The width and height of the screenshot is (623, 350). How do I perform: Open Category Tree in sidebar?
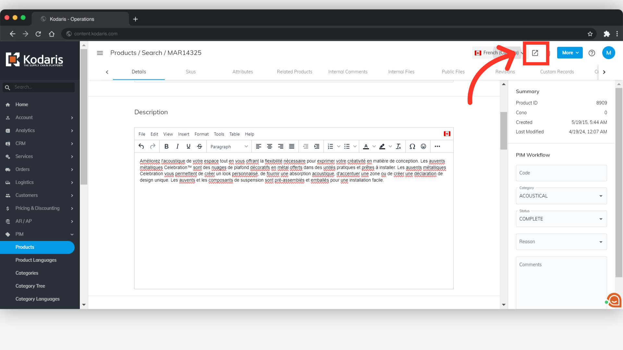tap(30, 286)
